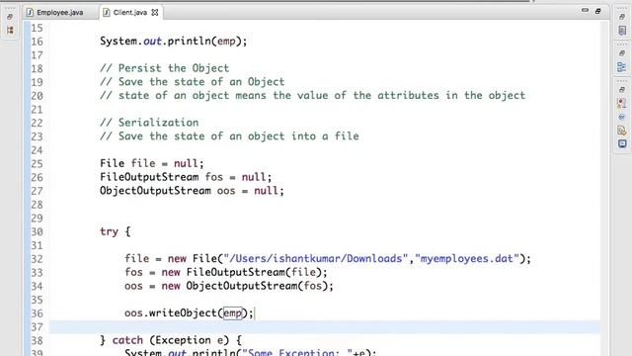The height and width of the screenshot is (356, 632).
Task: Click line number 36 in the gutter
Action: [x=37, y=313]
